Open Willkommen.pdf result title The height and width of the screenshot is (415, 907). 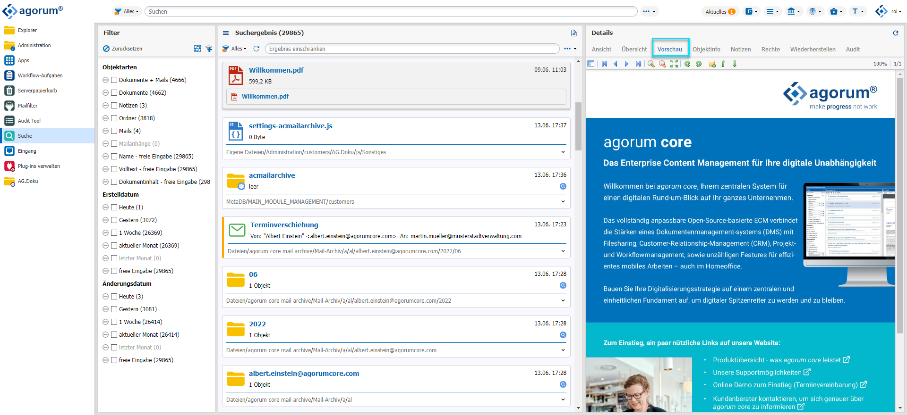click(x=276, y=70)
